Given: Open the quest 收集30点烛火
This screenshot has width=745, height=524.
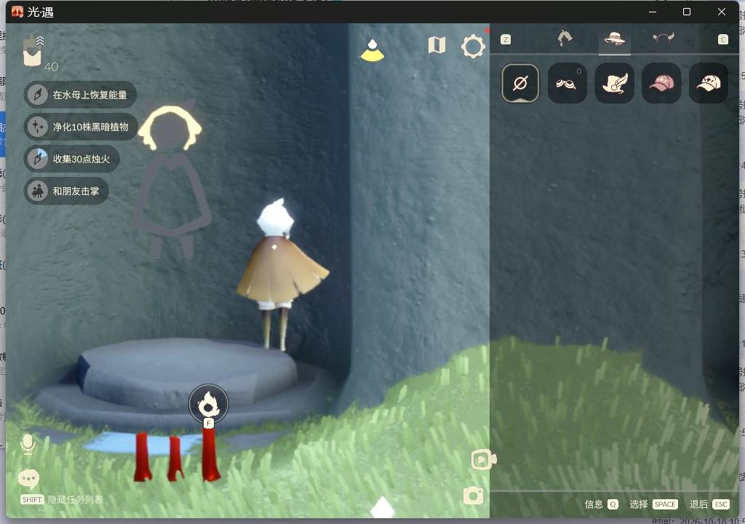Looking at the screenshot, I should click(x=71, y=159).
